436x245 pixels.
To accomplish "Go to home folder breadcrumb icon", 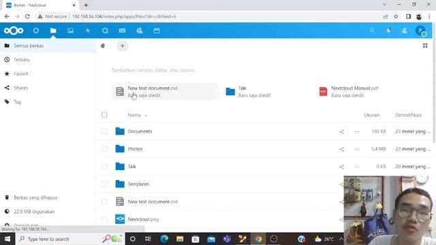I will 103,46.
